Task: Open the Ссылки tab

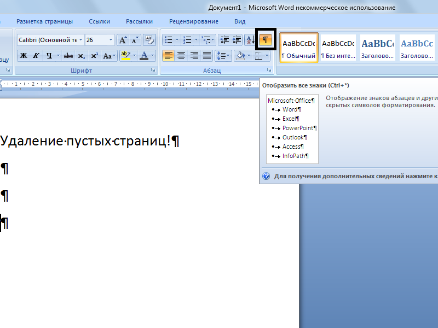Action: [99, 21]
